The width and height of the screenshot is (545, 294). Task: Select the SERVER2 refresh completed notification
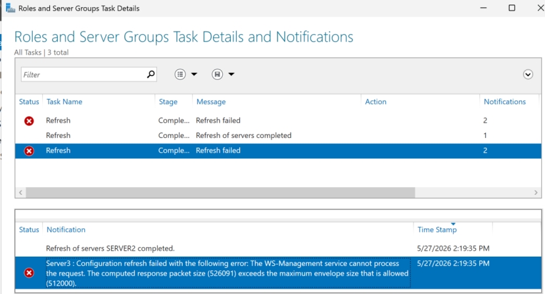278,249
